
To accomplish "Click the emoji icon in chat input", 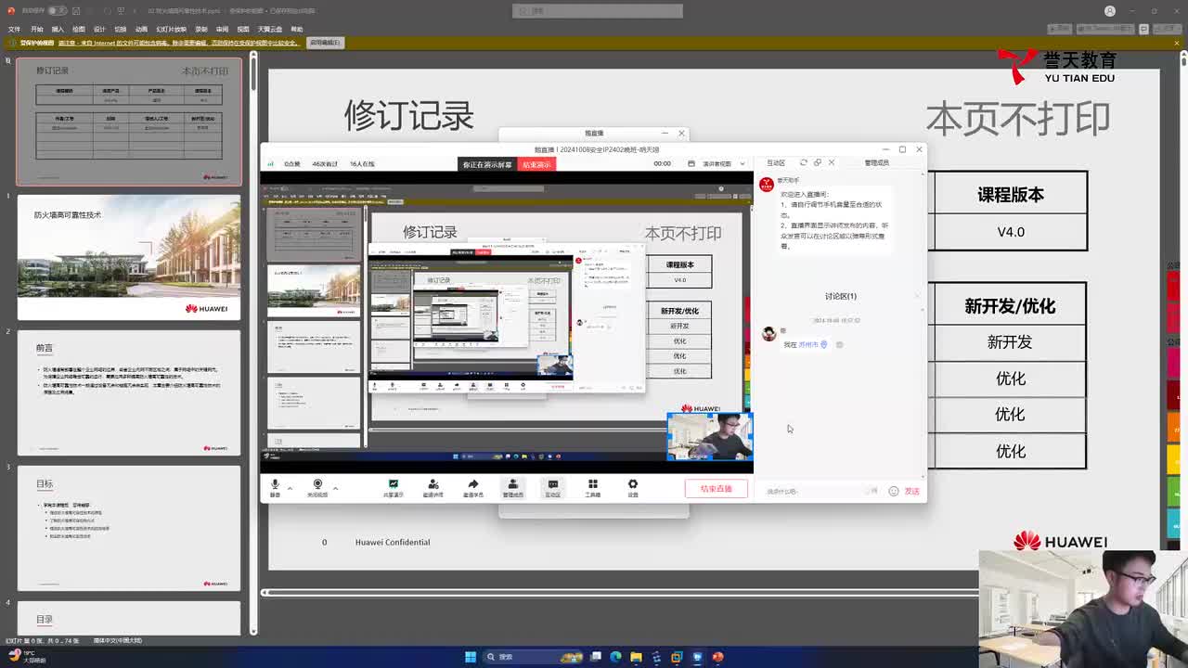I will coord(894,491).
